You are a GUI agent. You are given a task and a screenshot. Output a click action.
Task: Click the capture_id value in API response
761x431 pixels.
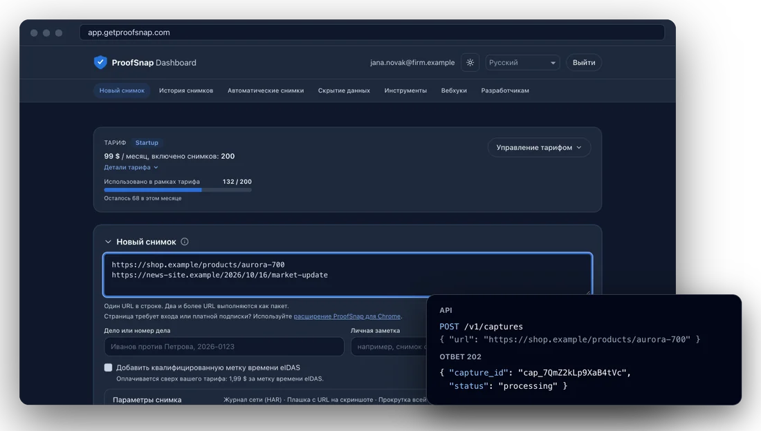tap(572, 373)
